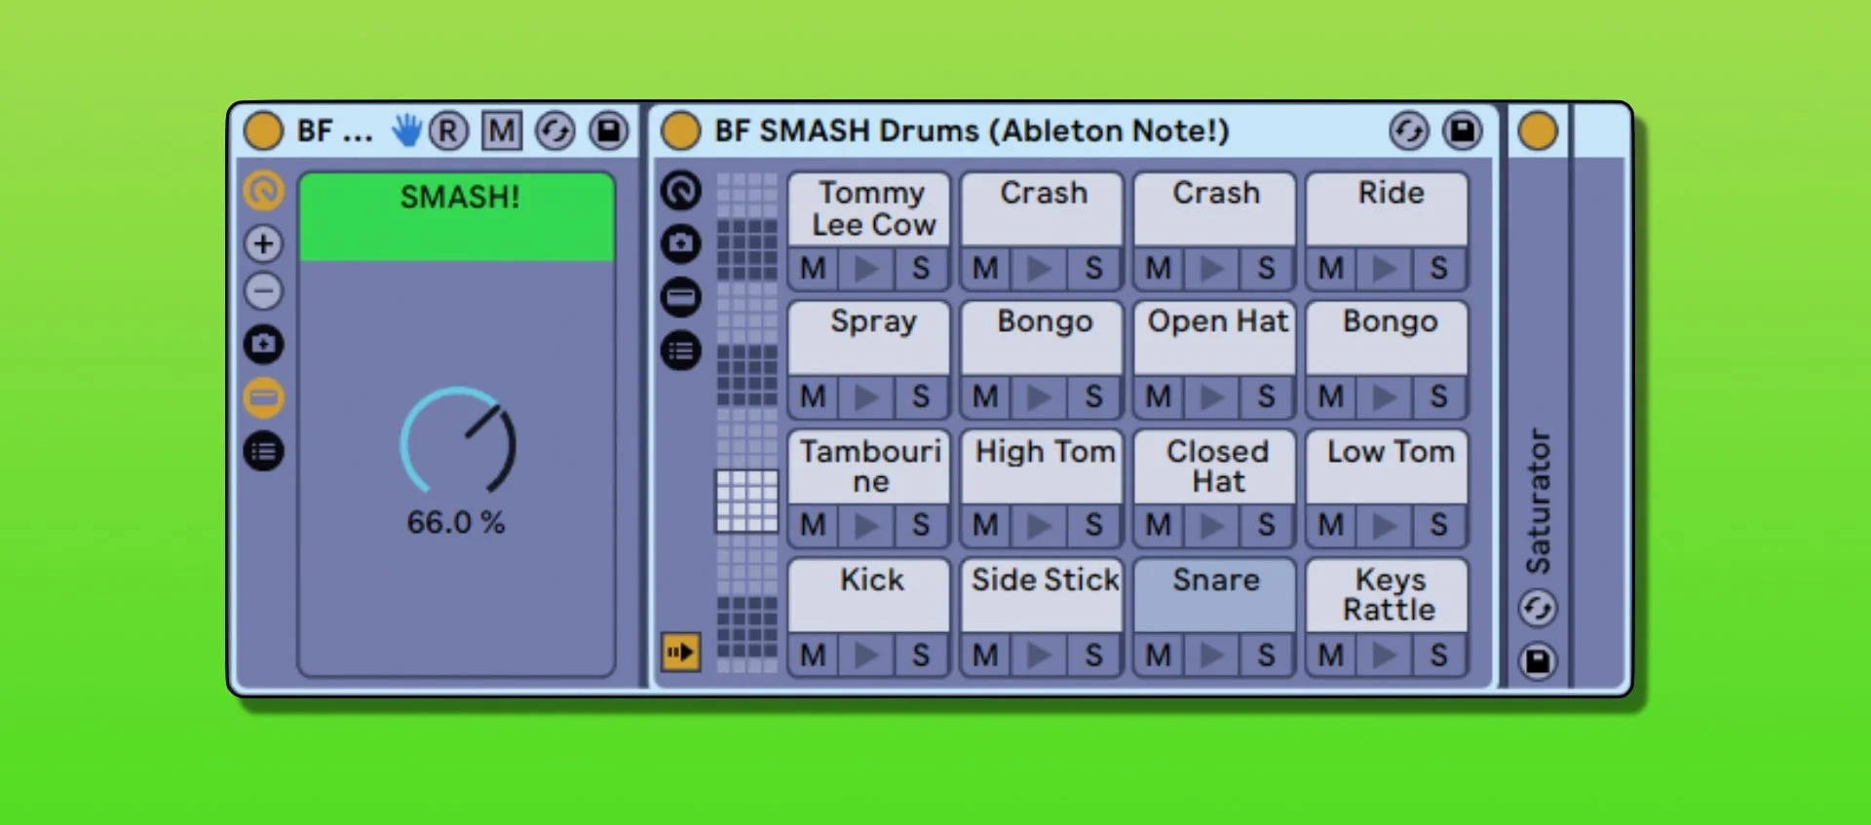Open macro variations in the drum rack
The height and width of the screenshot is (825, 1871).
[x=681, y=244]
